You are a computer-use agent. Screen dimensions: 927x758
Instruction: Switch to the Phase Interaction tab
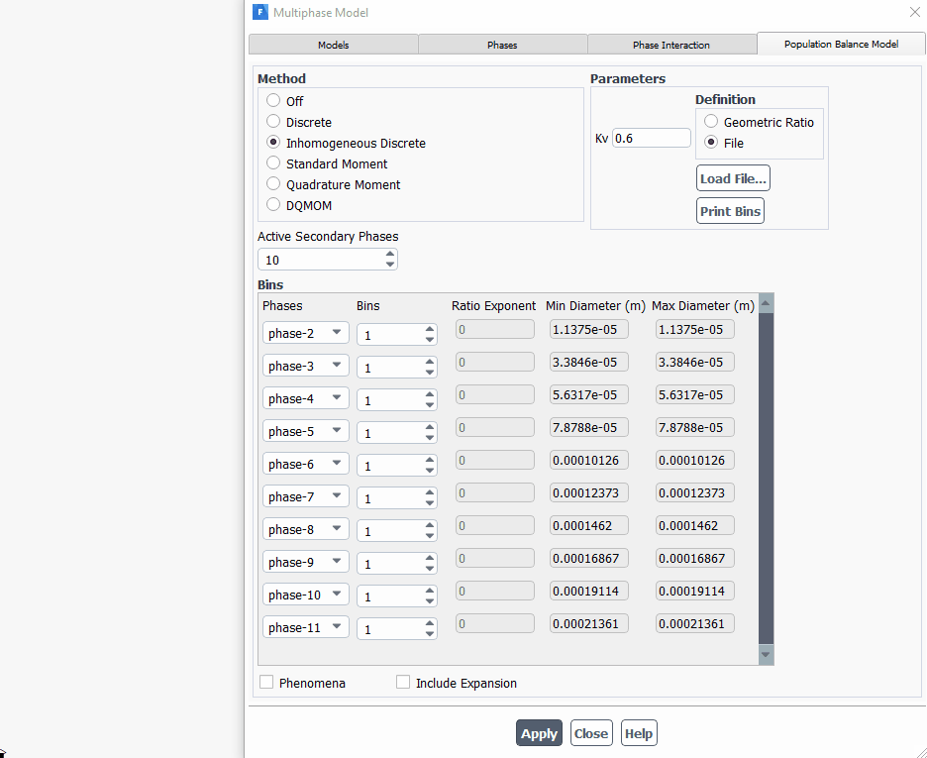click(672, 44)
